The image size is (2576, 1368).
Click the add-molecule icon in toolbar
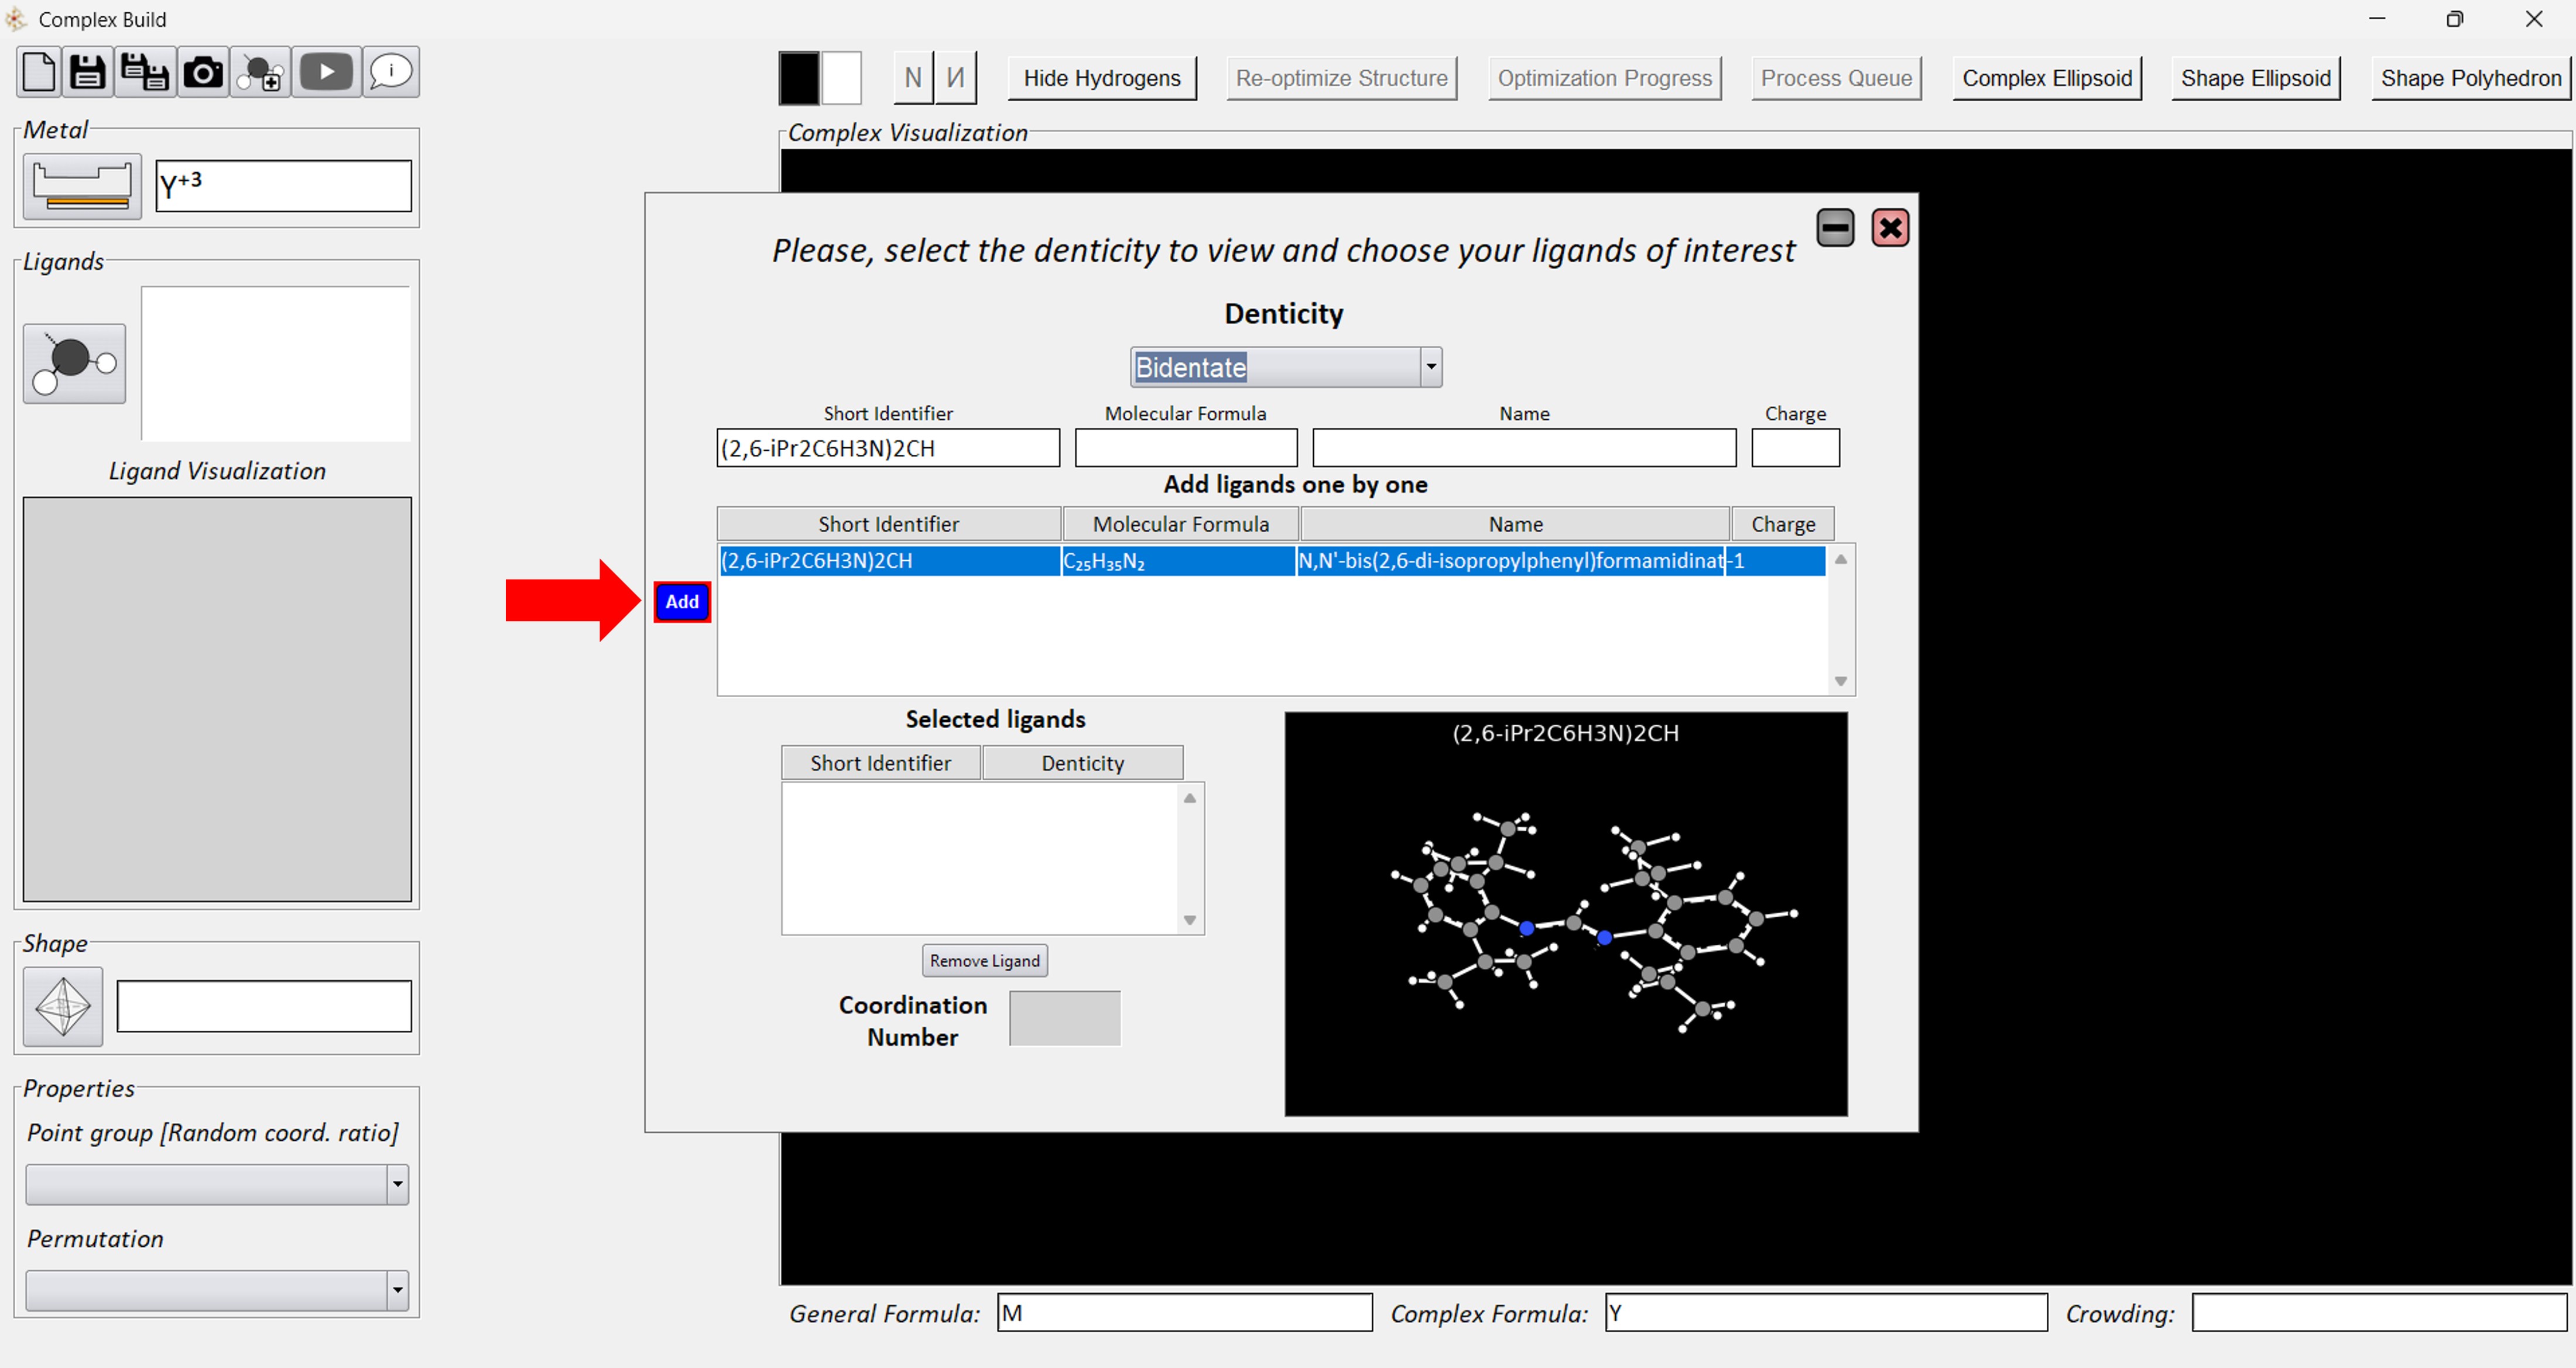[262, 73]
